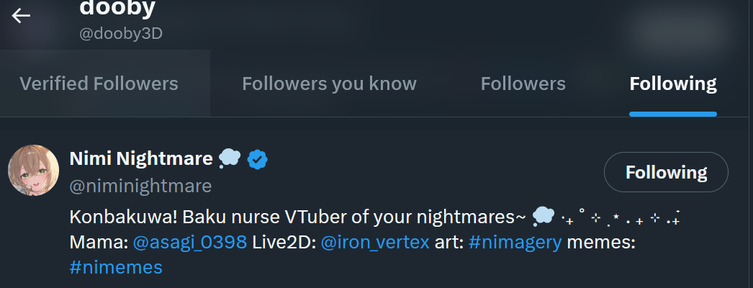Image resolution: width=753 pixels, height=288 pixels.
Task: Click the #nimemes hashtag
Action: [x=115, y=268]
